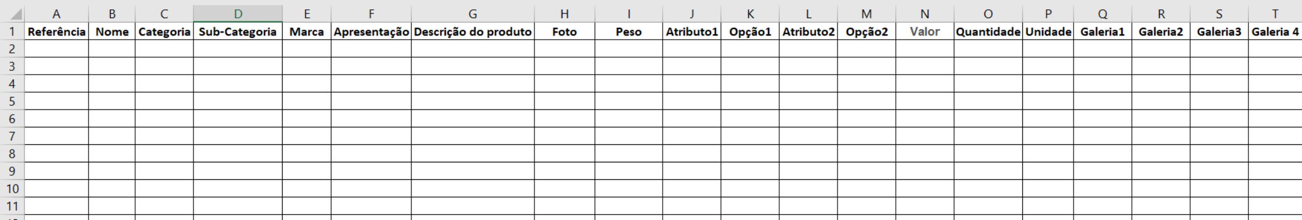Click the Galeria3 header cell
The width and height of the screenshot is (1302, 220).
(1219, 32)
